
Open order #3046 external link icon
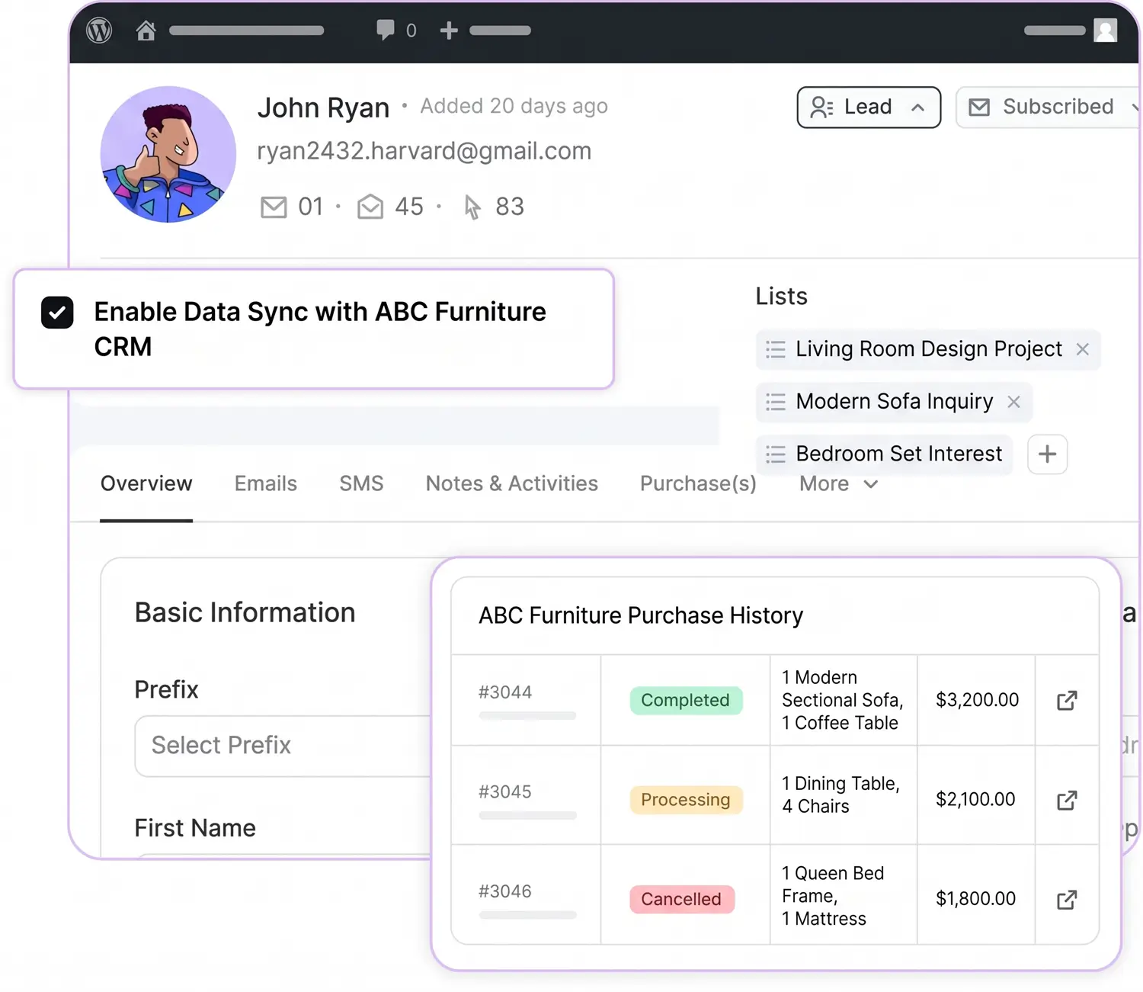click(x=1067, y=900)
